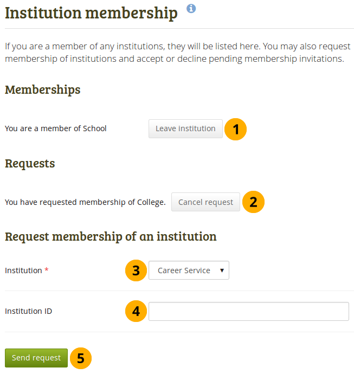Click the Requests section heading
This screenshot has width=354, height=374.
30,163
